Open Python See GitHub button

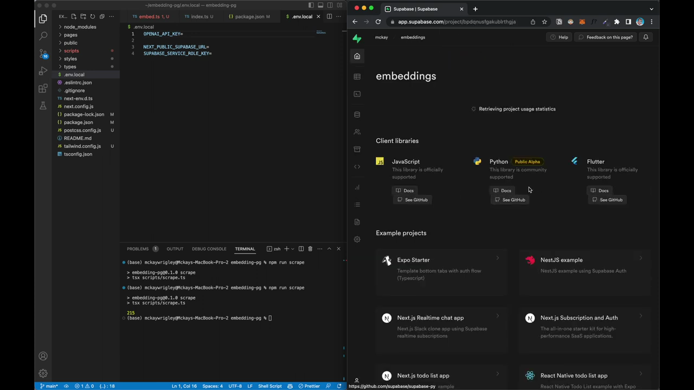click(x=510, y=200)
